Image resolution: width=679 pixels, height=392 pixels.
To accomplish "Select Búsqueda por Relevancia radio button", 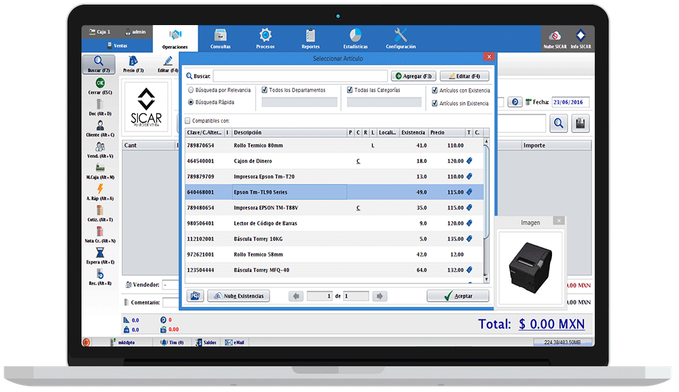I will coord(191,90).
